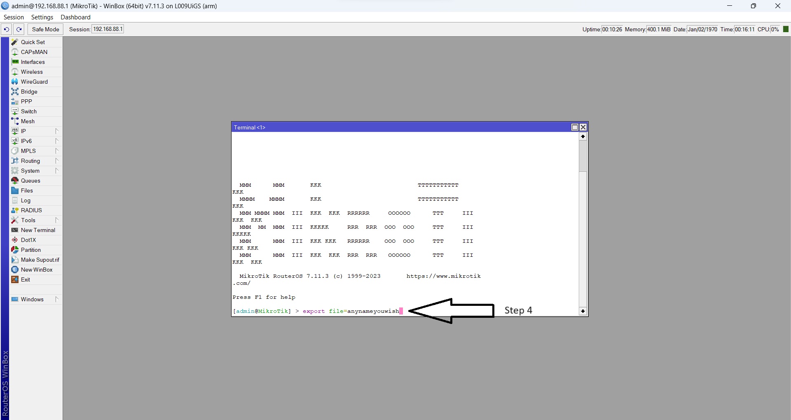Open the Interfaces icon
This screenshot has width=791, height=420.
click(x=15, y=62)
